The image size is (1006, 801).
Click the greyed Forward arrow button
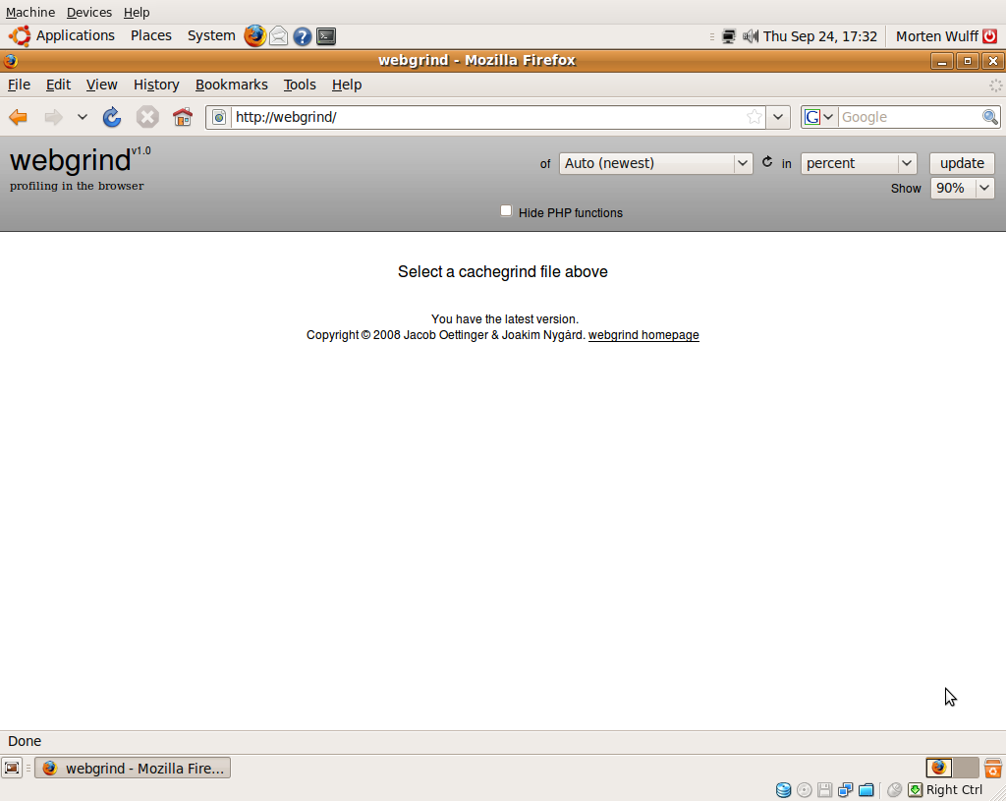coord(53,117)
